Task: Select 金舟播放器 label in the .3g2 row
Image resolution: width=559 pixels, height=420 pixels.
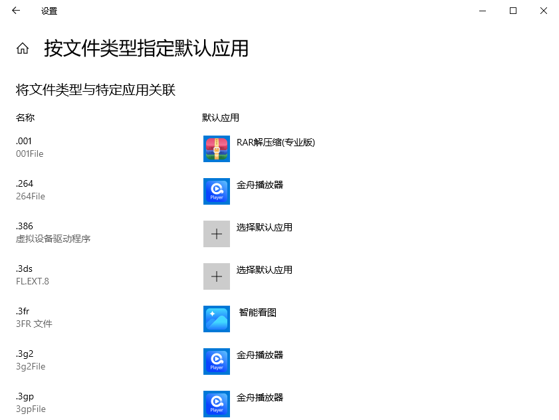Action: pos(260,355)
